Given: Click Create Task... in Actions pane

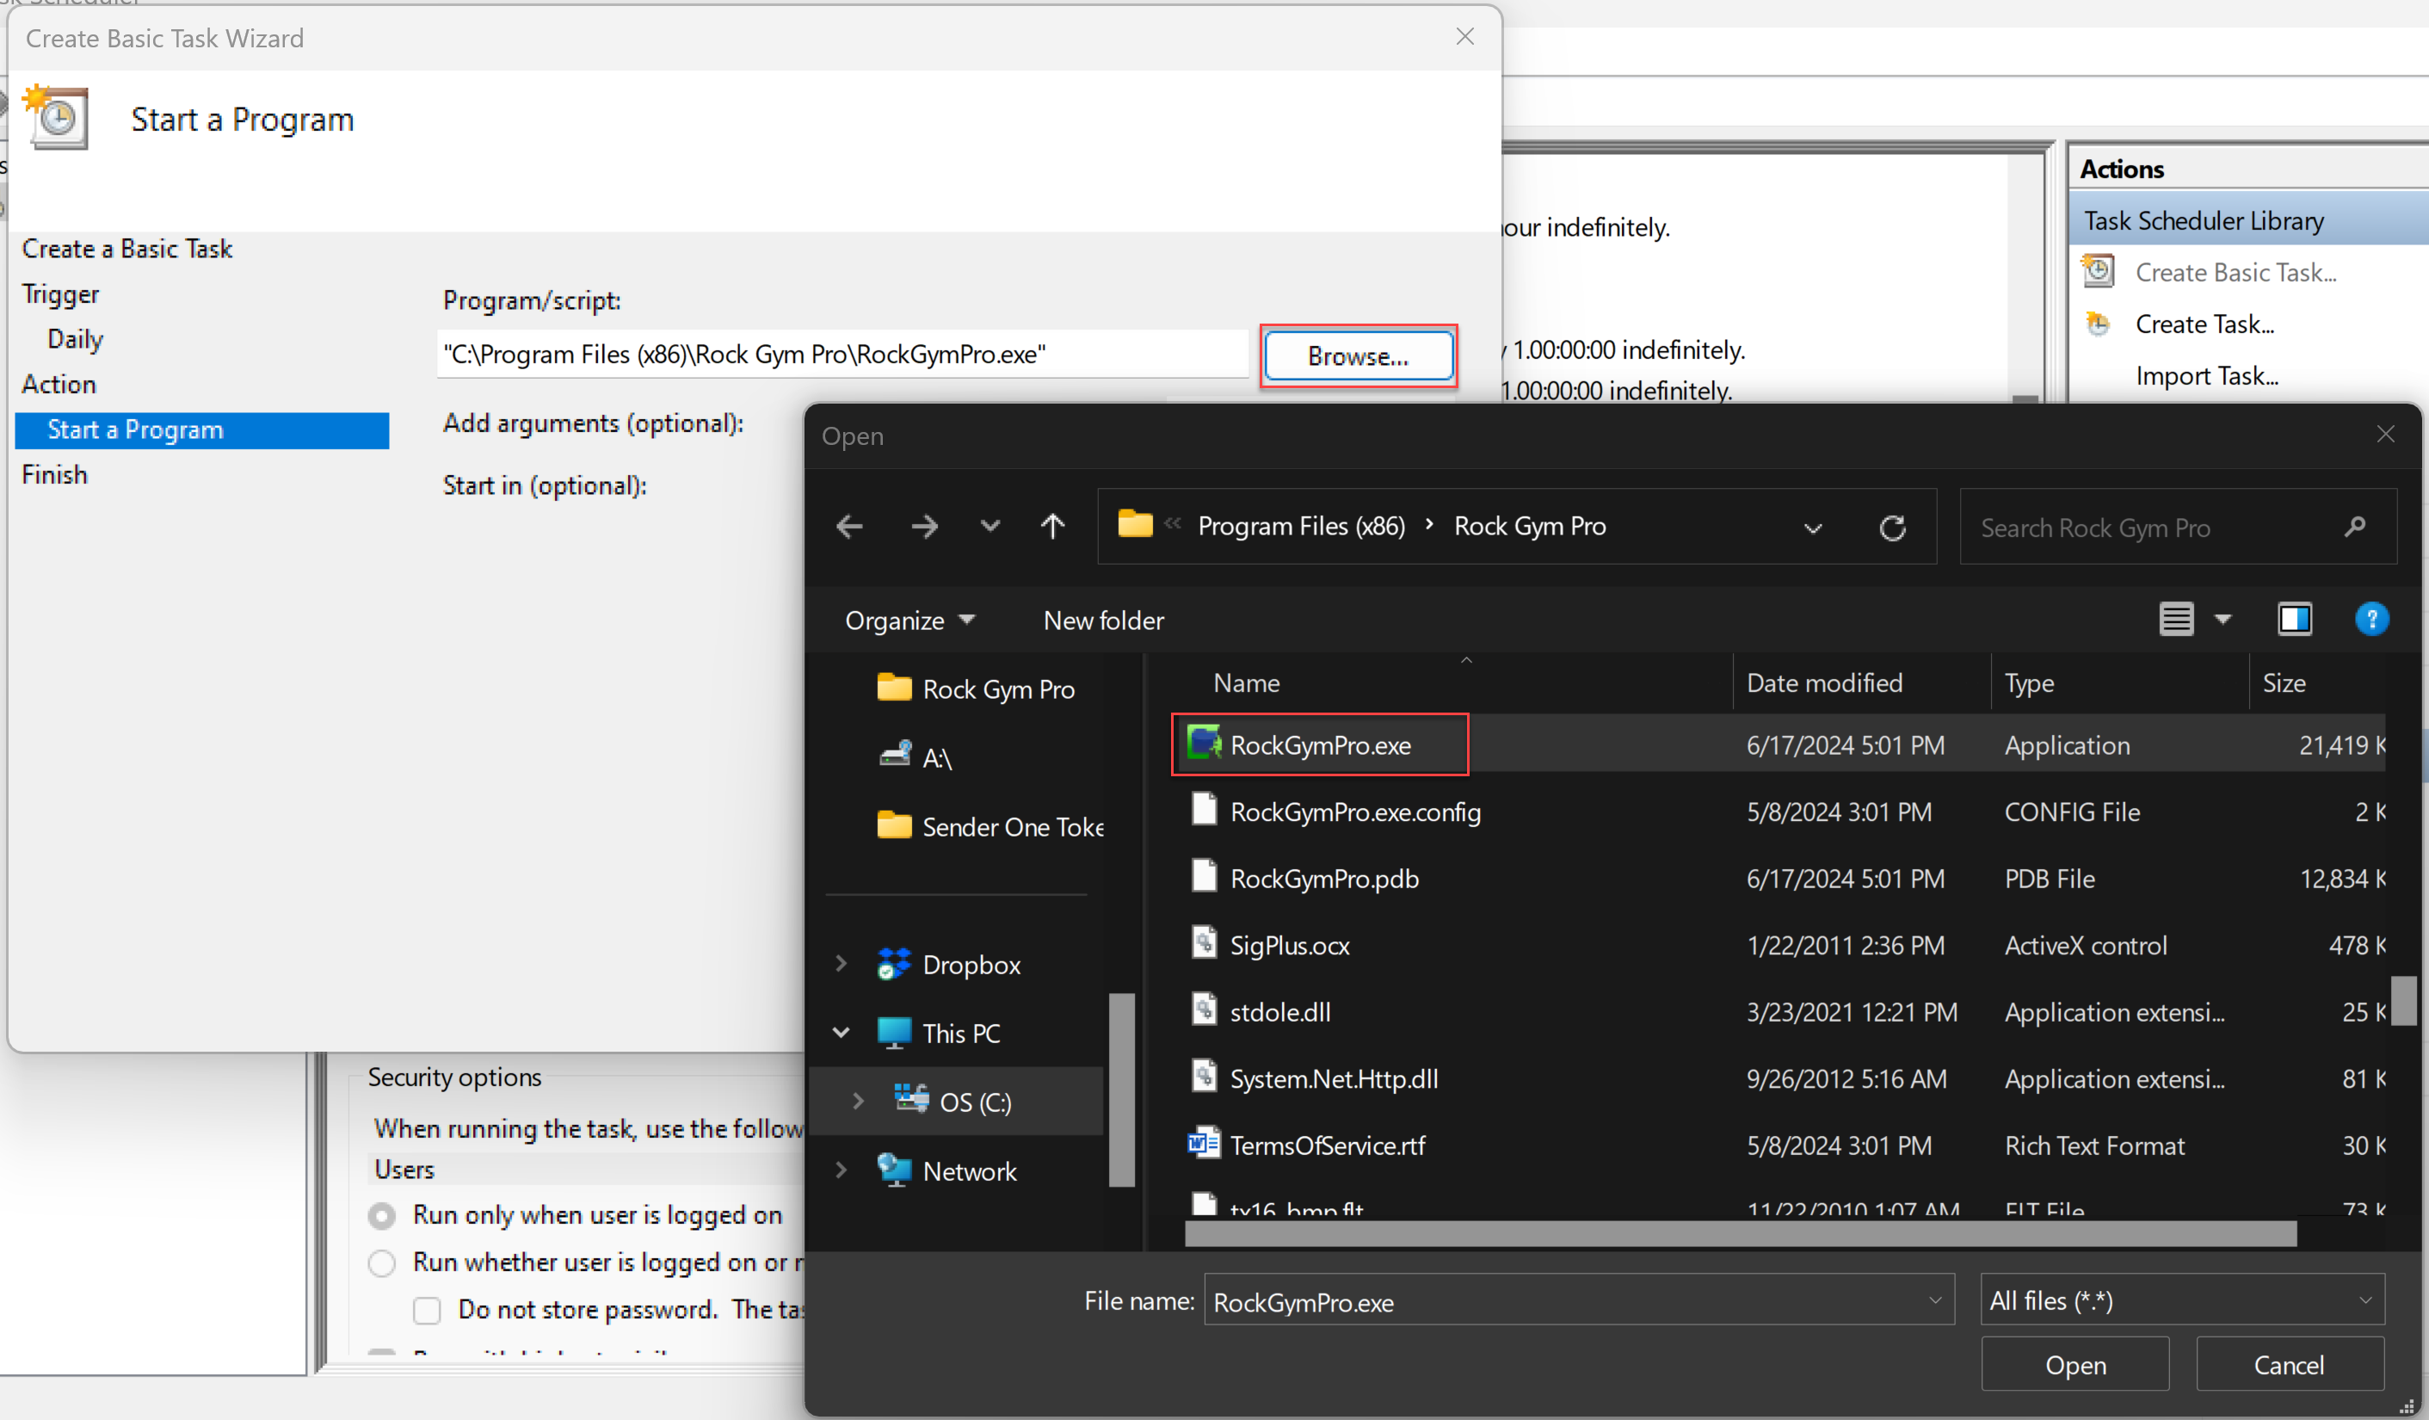Looking at the screenshot, I should pos(2204,324).
